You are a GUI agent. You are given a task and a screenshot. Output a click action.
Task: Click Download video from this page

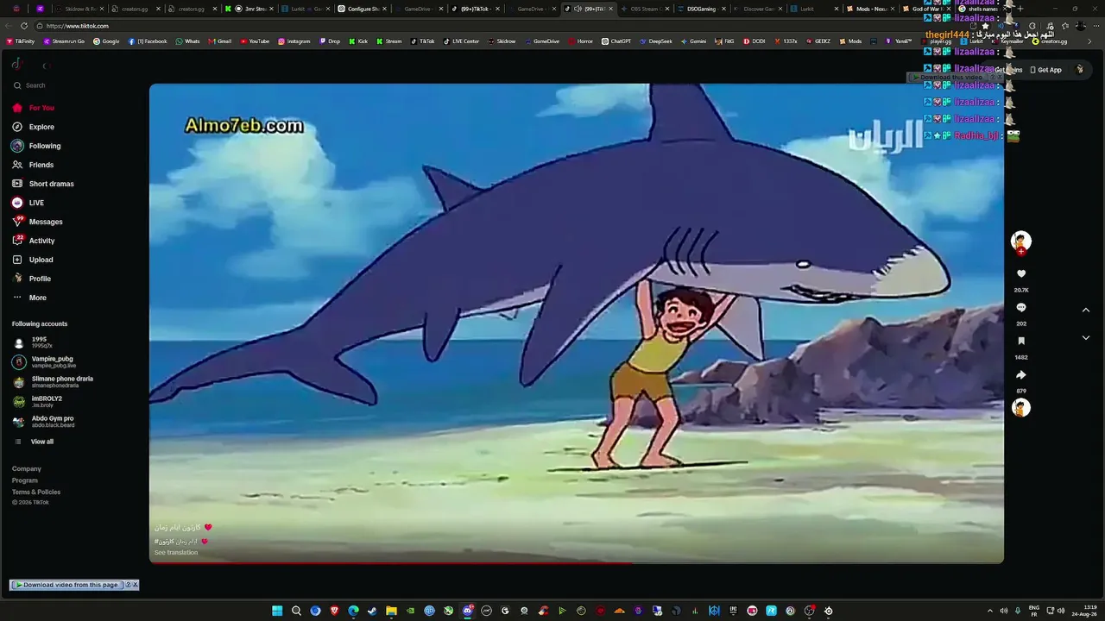tap(69, 585)
